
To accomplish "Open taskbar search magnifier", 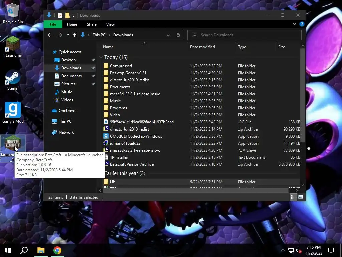I will 24,250.
